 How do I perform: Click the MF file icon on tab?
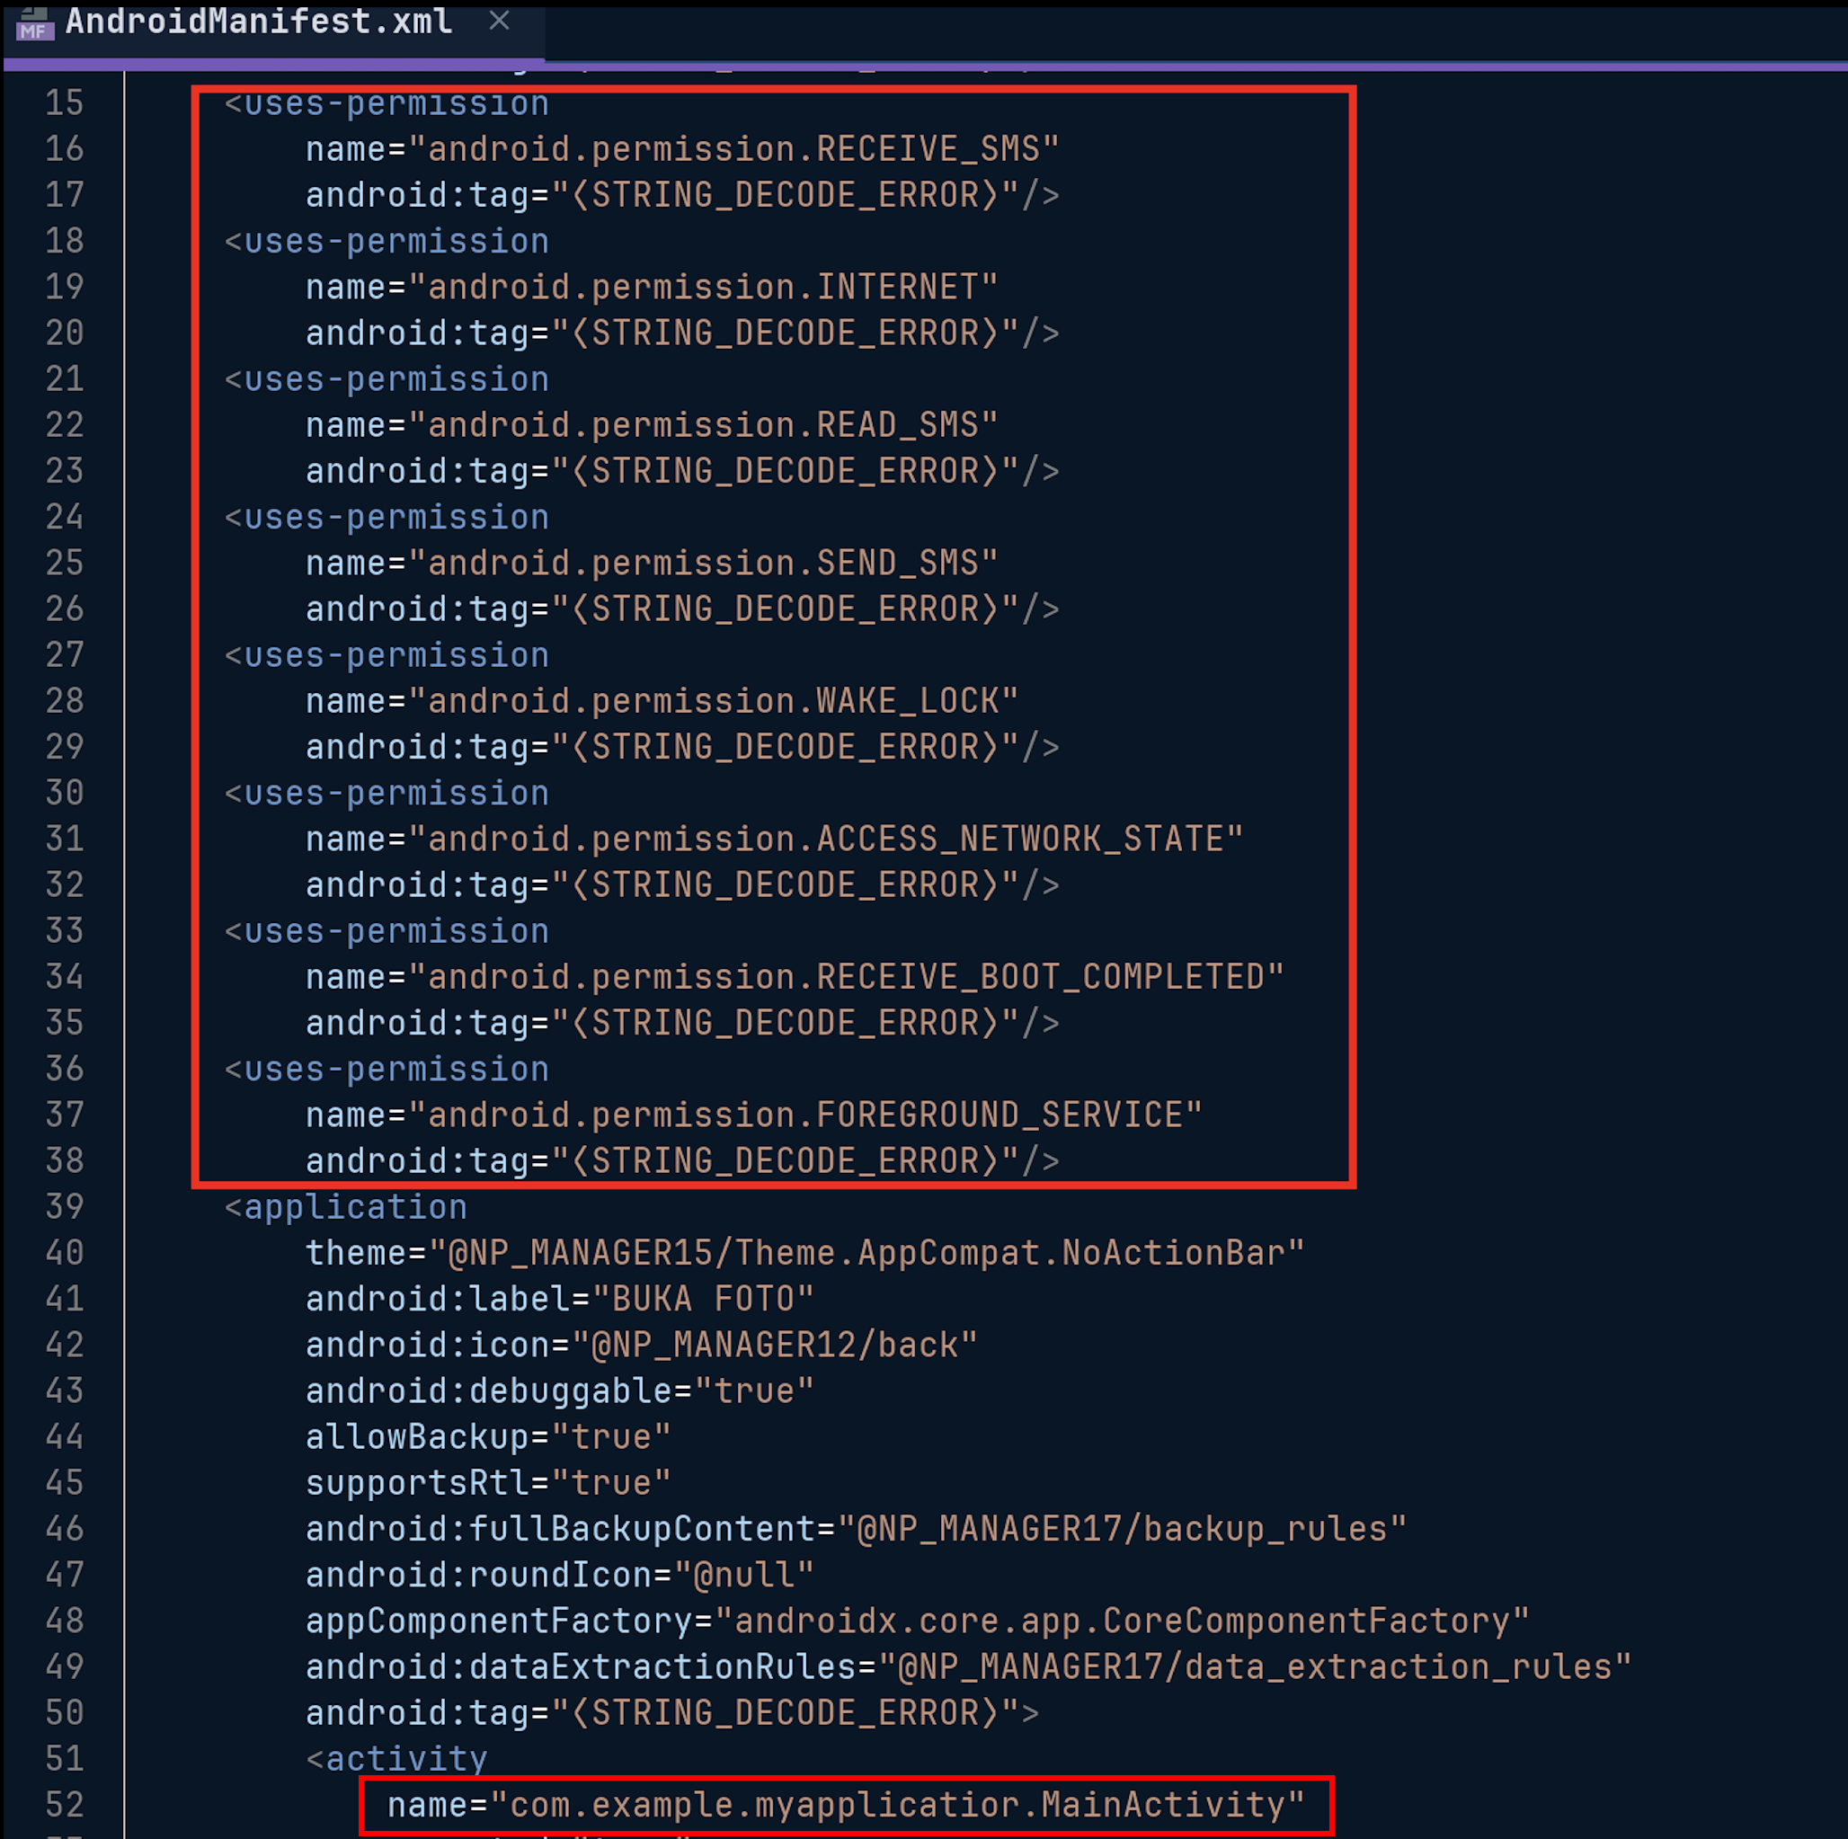[x=34, y=24]
